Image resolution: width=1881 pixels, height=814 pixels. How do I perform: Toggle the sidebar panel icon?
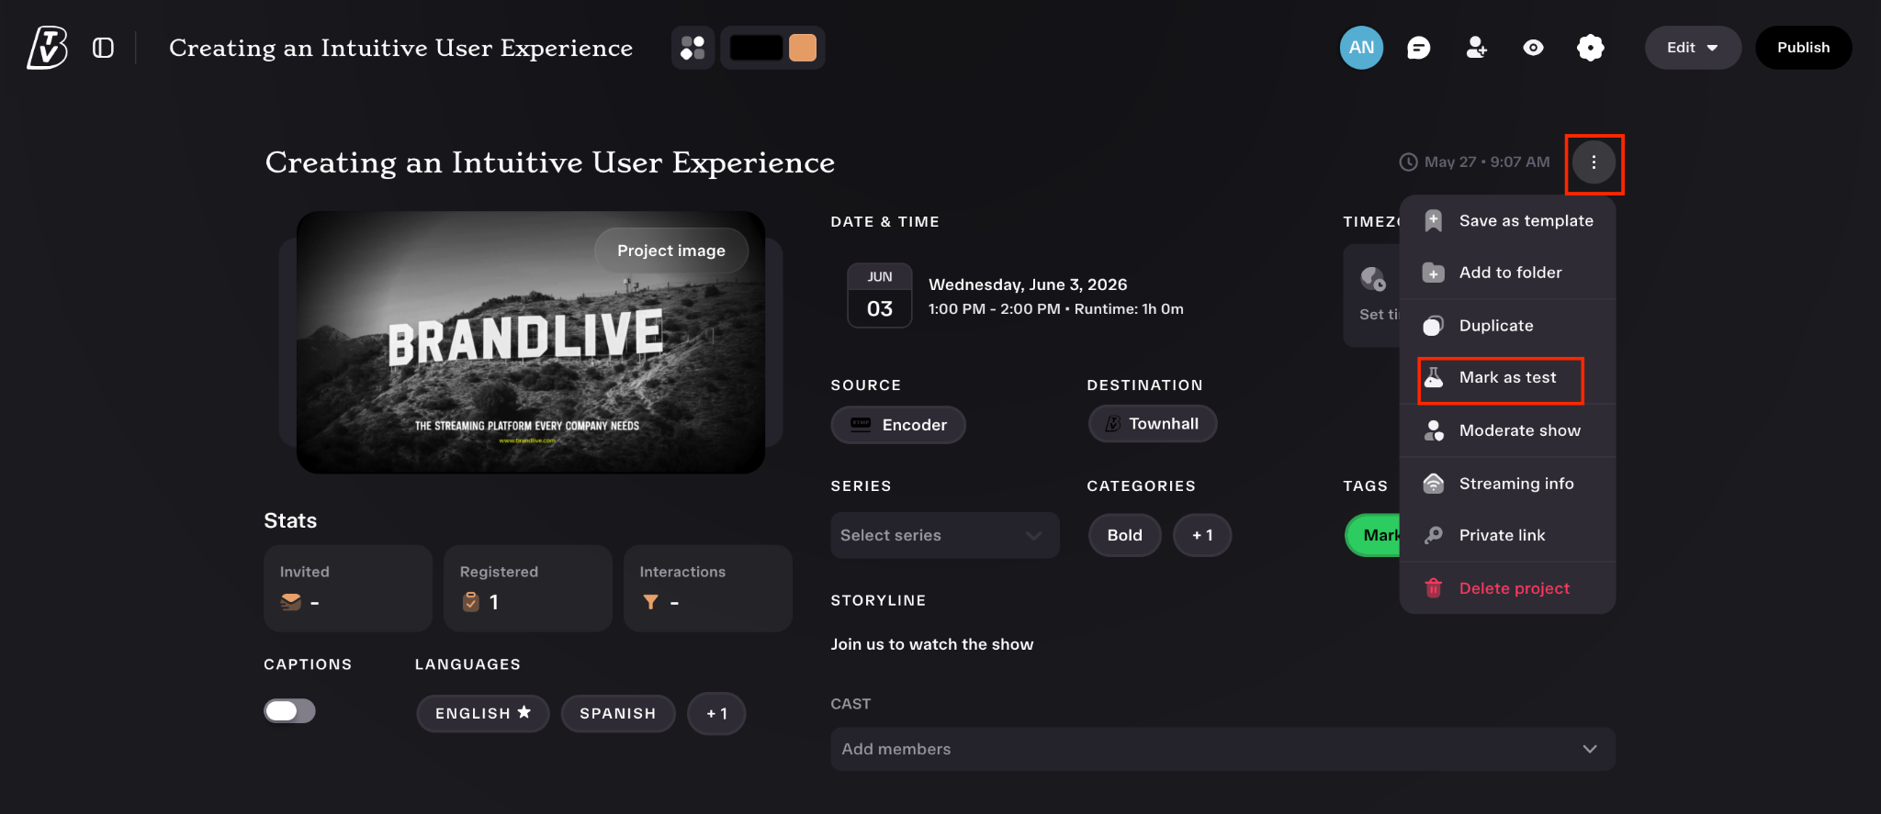tap(104, 48)
